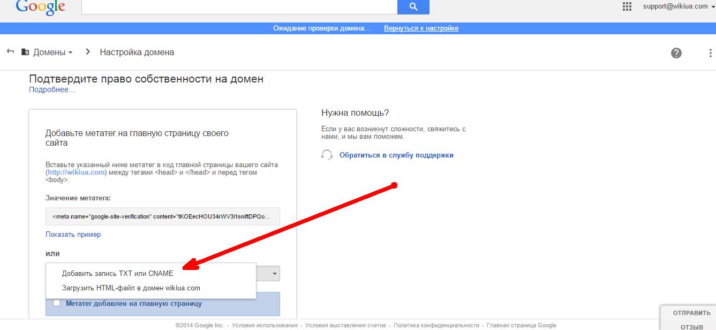Open 'Обратиться в службу поддержки' link
The image size is (716, 330).
click(396, 155)
